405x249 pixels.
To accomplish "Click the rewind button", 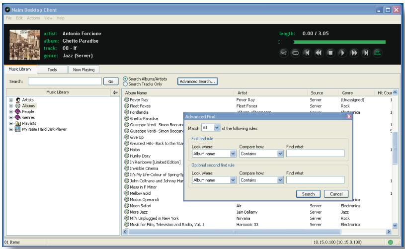I will (x=319, y=53).
